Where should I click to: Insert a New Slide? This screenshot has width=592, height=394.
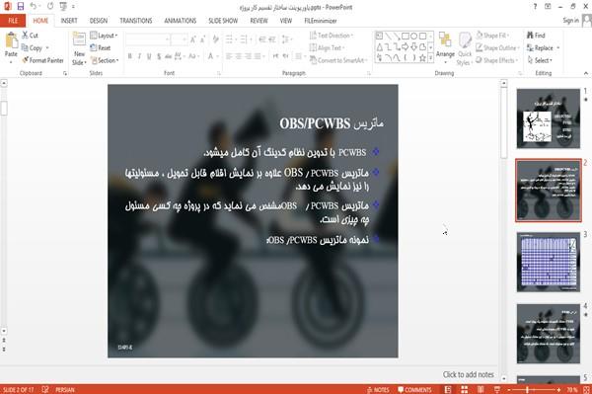pos(79,48)
